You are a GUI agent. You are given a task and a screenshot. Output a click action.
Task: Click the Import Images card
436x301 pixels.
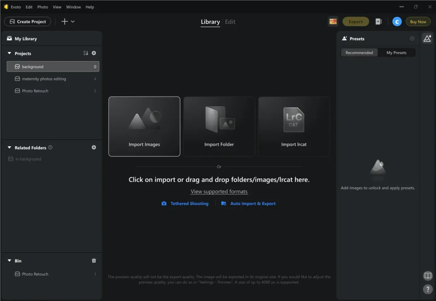(144, 127)
